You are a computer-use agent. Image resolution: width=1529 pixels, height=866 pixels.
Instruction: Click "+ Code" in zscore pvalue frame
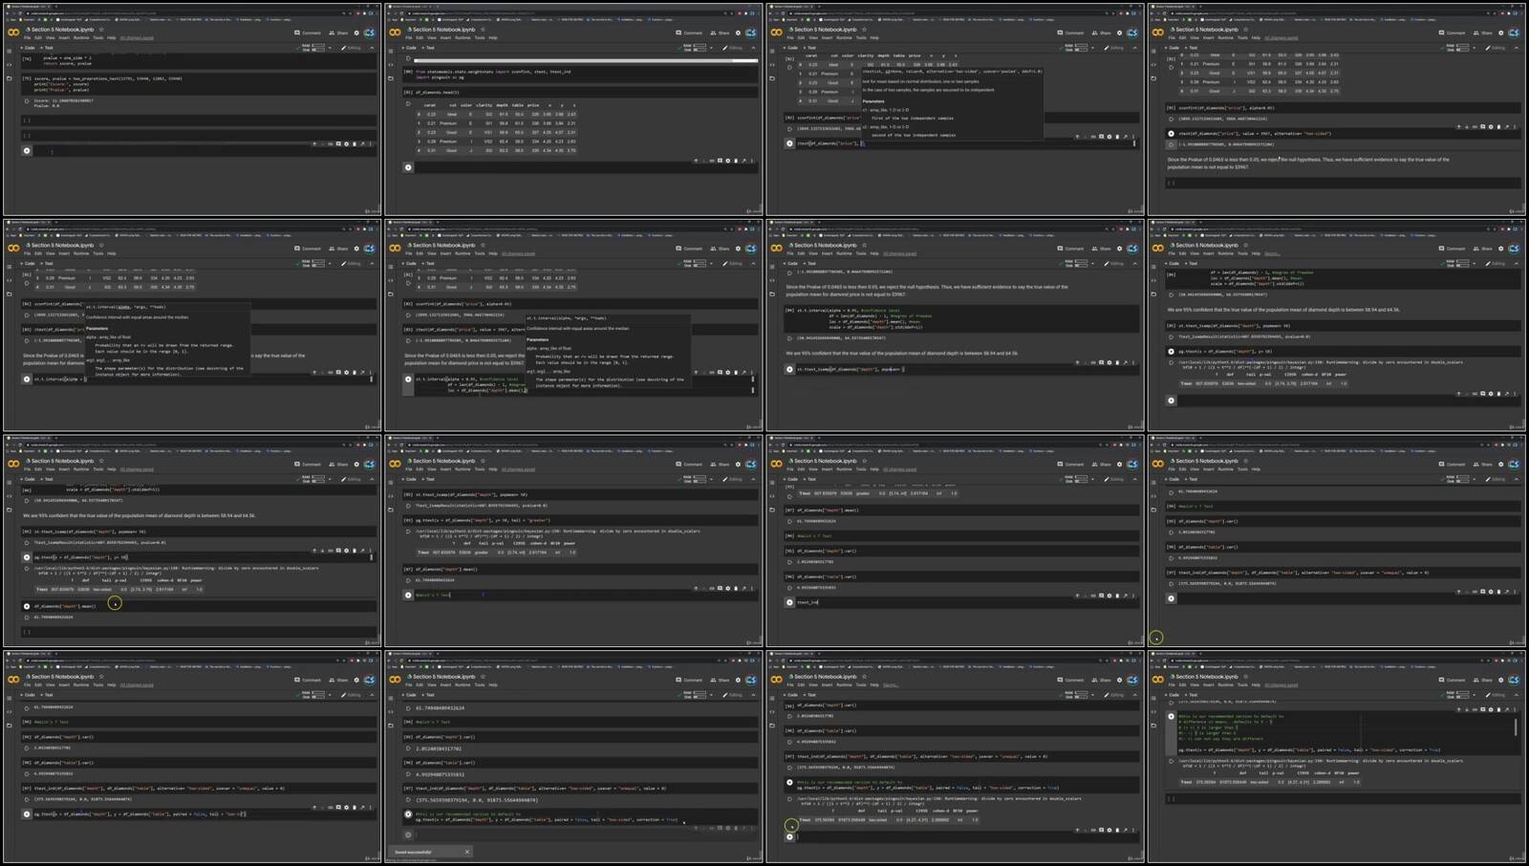pos(27,48)
